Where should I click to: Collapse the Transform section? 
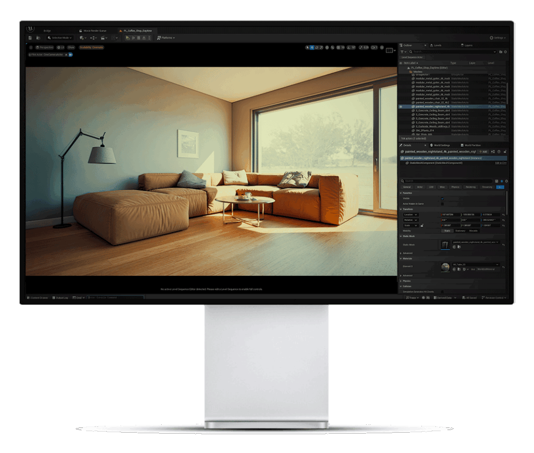click(401, 210)
